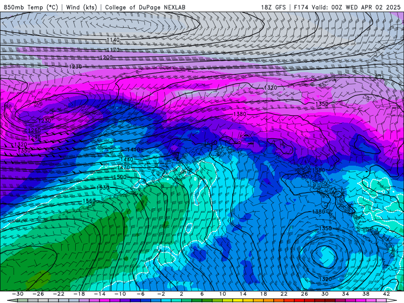Click the 1290 height contour label
The width and height of the screenshot is (404, 303).
(x=34, y=137)
